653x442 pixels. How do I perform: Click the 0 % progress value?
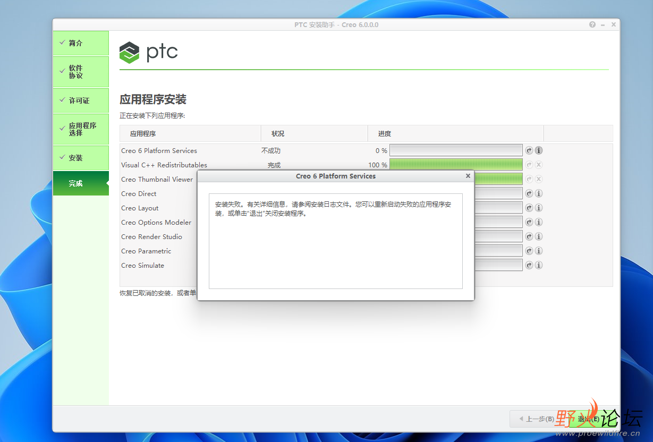coord(381,151)
